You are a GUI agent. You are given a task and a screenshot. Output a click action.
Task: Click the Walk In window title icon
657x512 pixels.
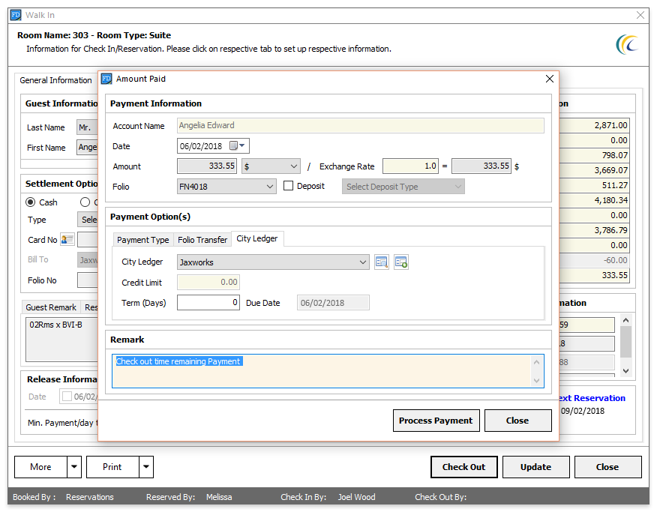coord(16,15)
